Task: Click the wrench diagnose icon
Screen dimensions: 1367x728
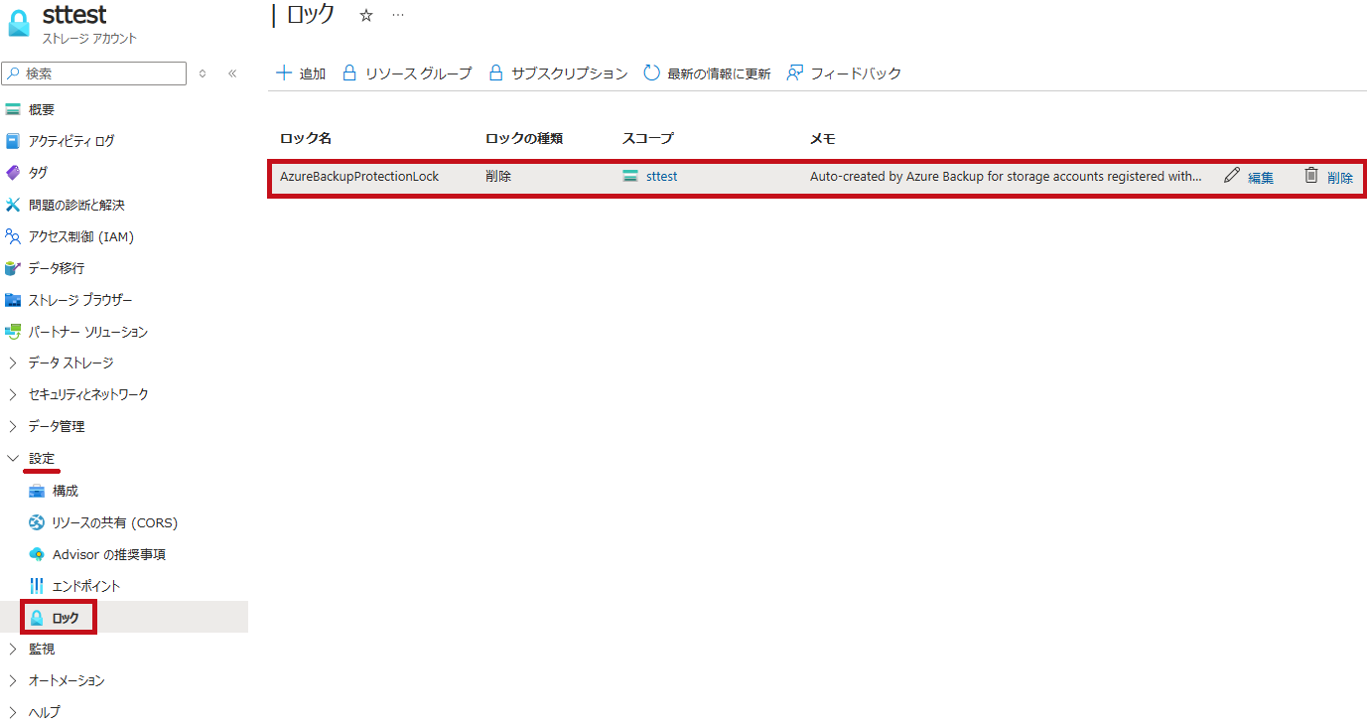Action: [x=13, y=205]
